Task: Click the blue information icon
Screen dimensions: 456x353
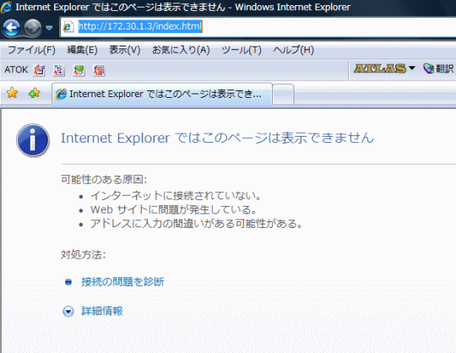Action: (33, 140)
